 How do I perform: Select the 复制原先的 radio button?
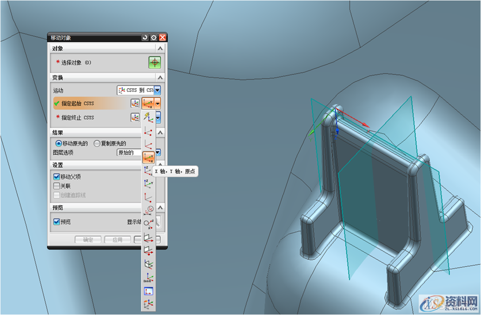pyautogui.click(x=97, y=143)
